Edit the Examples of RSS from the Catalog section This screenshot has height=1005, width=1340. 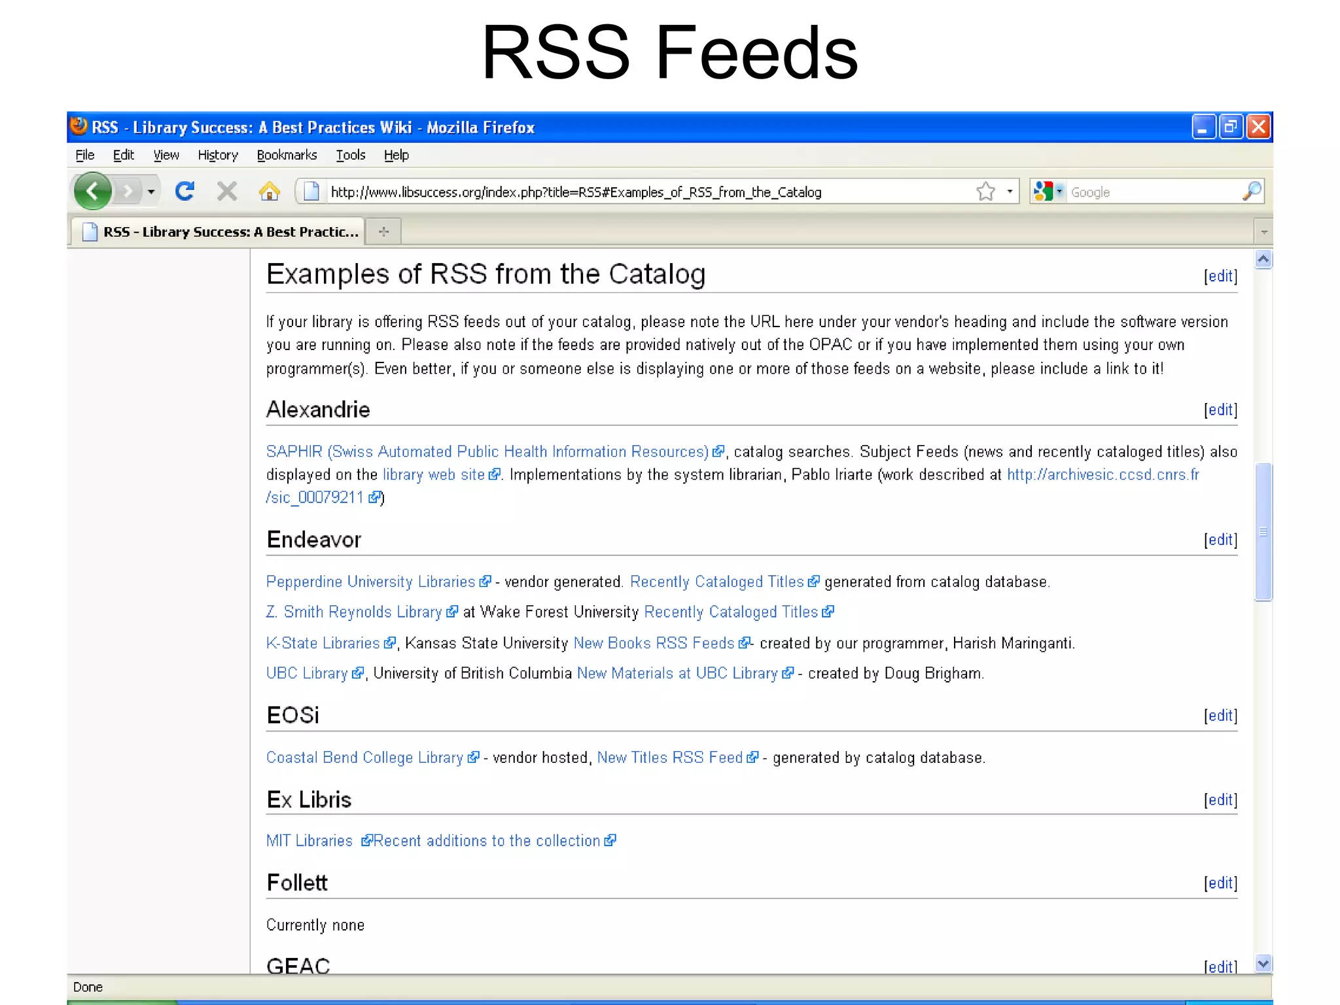[1220, 276]
